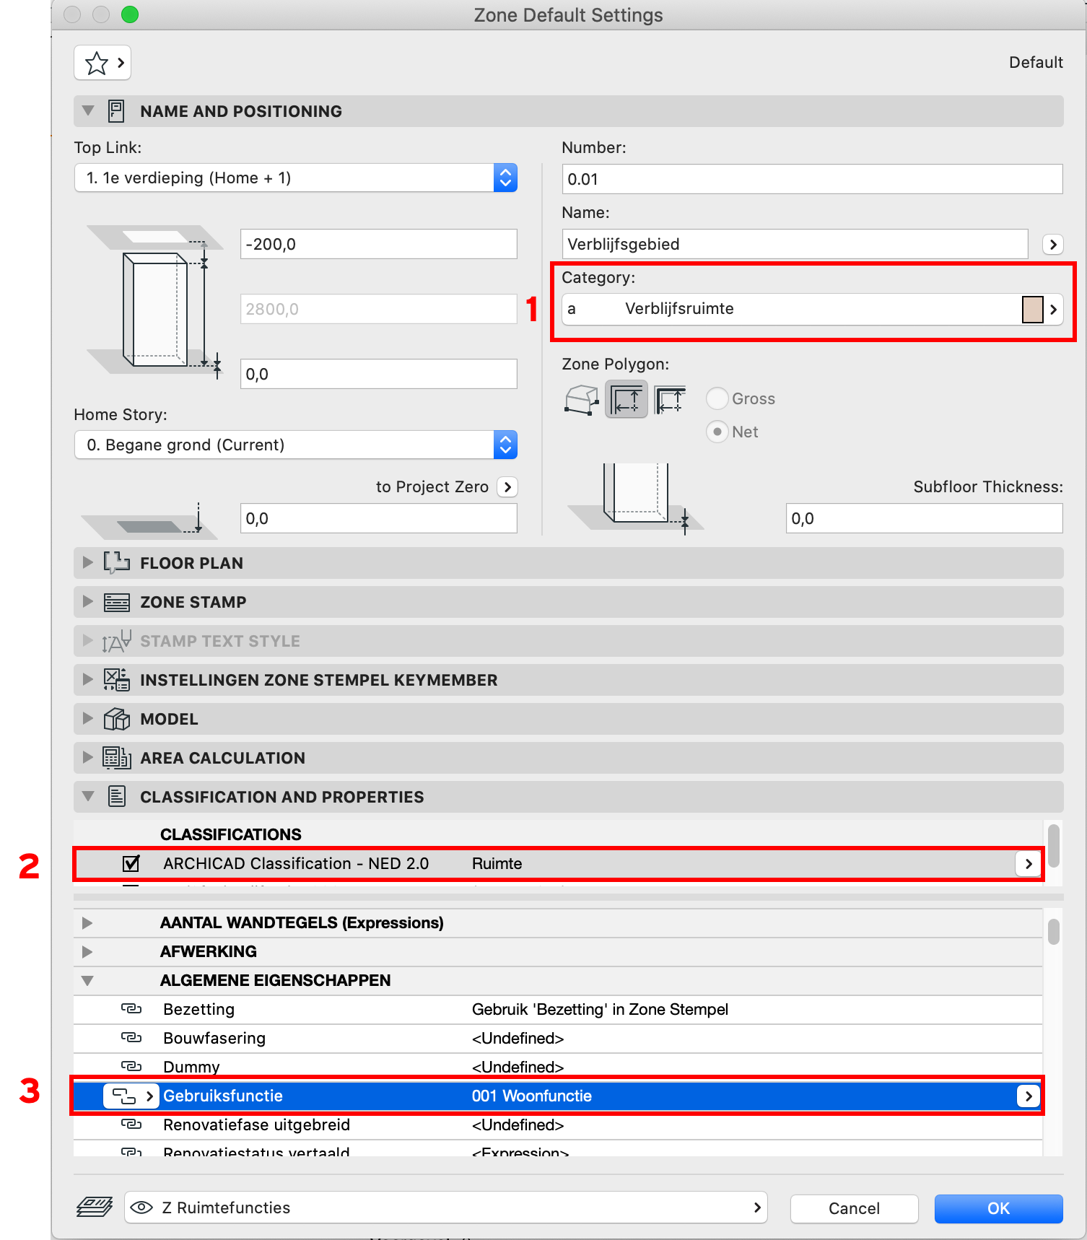Open the Favorites star button
The image size is (1087, 1240).
point(102,63)
